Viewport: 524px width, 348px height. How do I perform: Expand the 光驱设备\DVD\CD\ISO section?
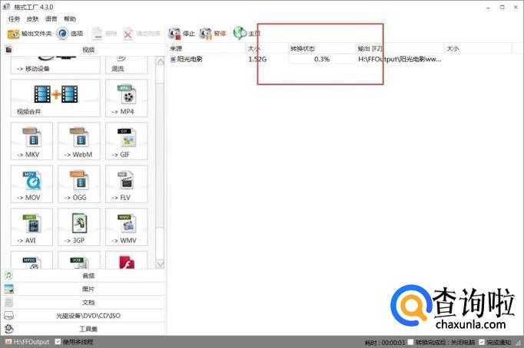(x=88, y=315)
